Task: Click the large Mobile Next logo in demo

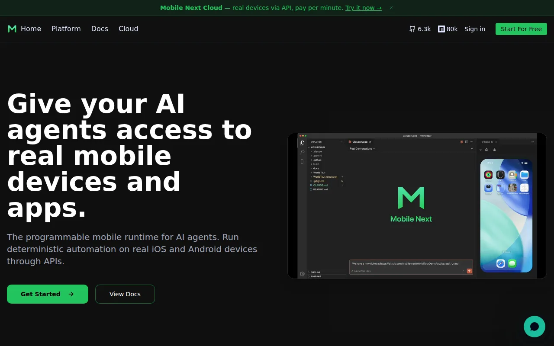Action: (411, 205)
